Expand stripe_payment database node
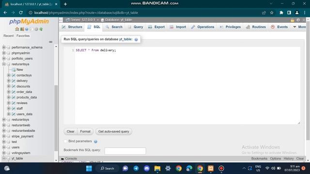310x174 pixels. coord(4,136)
